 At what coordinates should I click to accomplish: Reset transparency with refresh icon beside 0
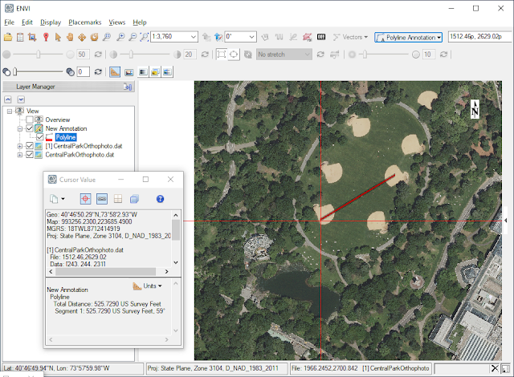pos(98,71)
